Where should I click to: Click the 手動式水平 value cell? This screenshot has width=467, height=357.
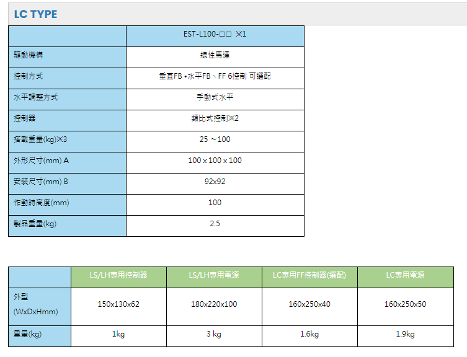click(x=215, y=98)
